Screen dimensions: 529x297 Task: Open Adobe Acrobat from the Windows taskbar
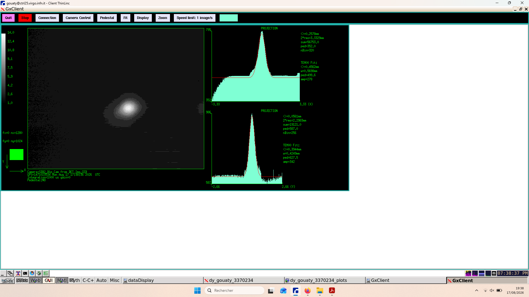click(332, 291)
